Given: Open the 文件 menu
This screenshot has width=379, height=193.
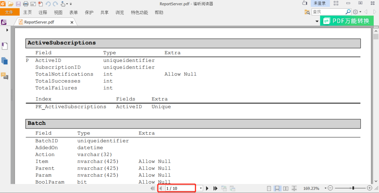Looking at the screenshot, I should coord(10,12).
